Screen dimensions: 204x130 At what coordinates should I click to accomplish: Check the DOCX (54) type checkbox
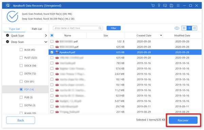pyautogui.click(x=21, y=66)
